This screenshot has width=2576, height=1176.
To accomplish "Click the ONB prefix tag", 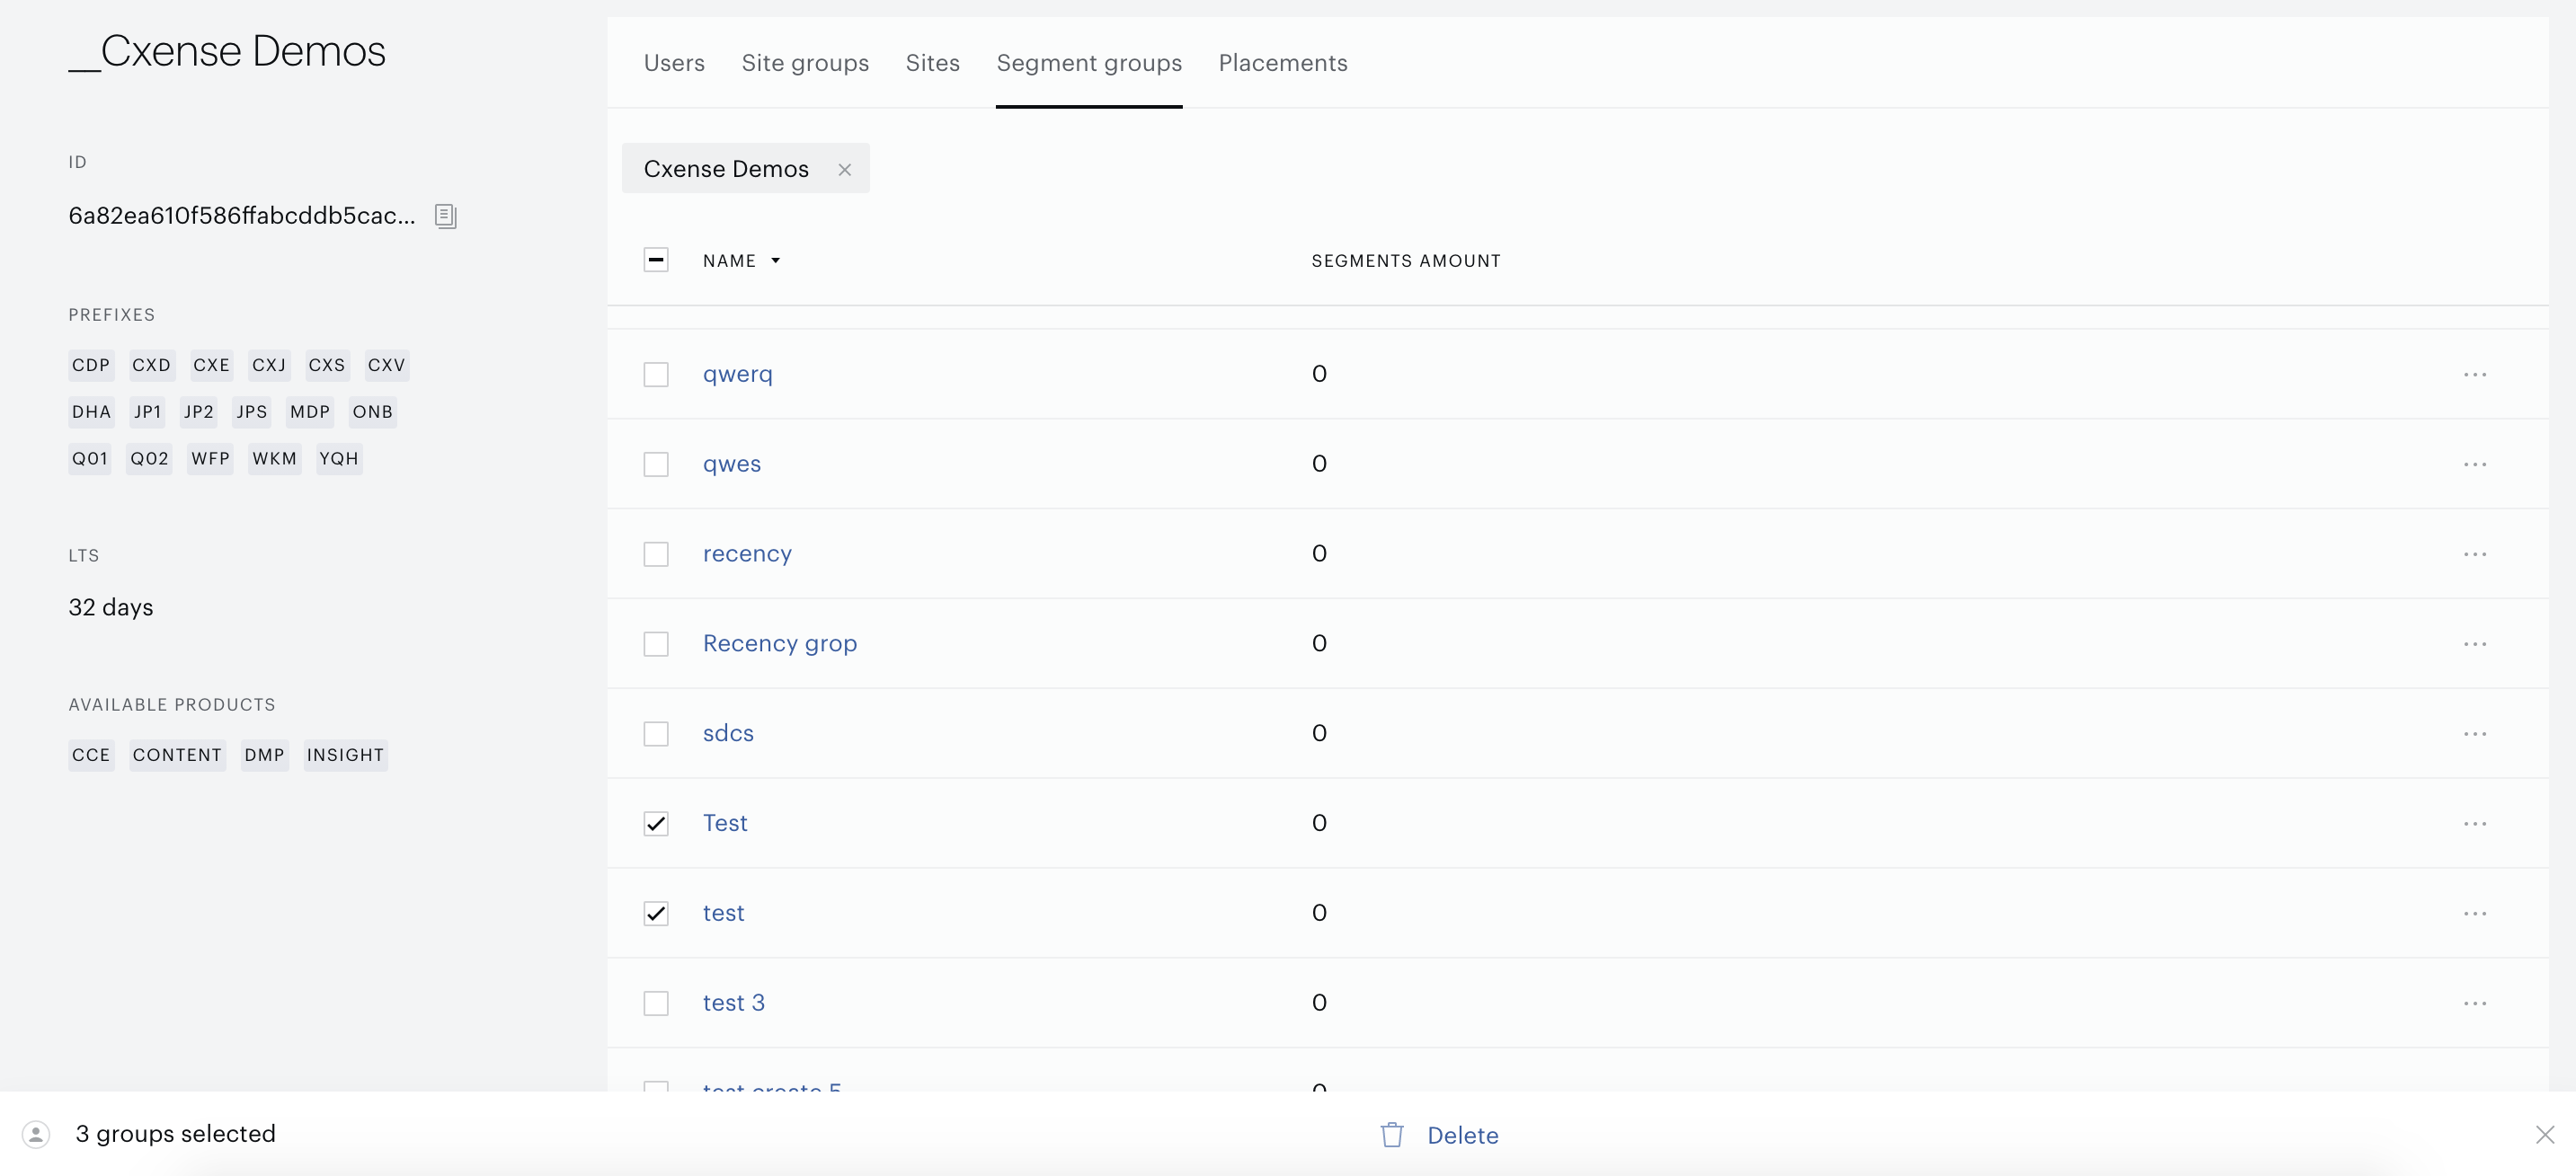I will 373,412.
